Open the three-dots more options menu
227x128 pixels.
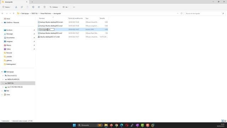pyautogui.click(x=74, y=7)
